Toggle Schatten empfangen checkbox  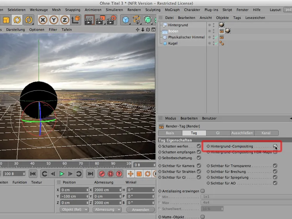coord(199,152)
